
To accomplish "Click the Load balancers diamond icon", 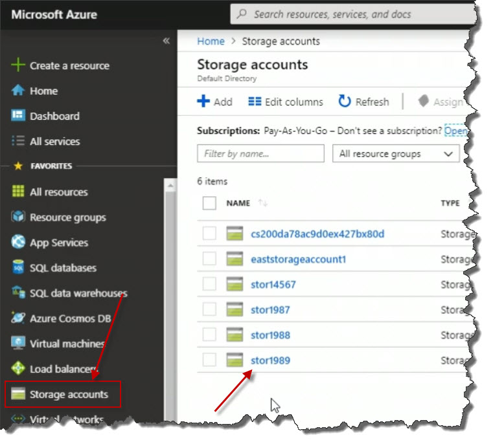I will click(18, 368).
